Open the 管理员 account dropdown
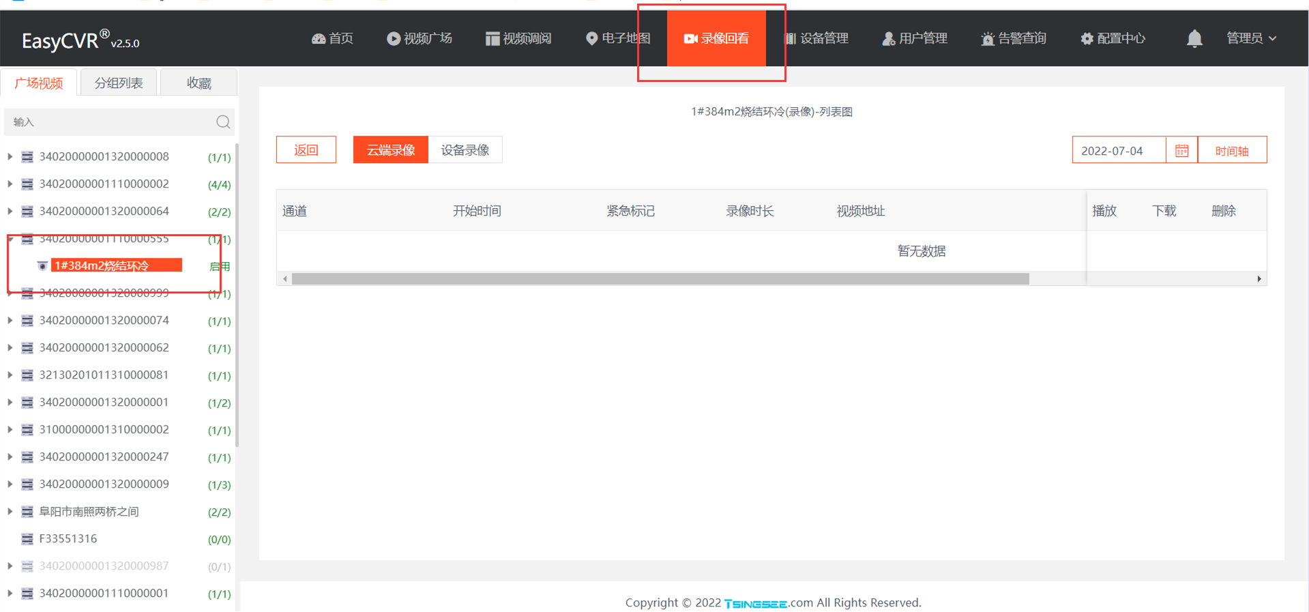1309x612 pixels. [x=1251, y=38]
